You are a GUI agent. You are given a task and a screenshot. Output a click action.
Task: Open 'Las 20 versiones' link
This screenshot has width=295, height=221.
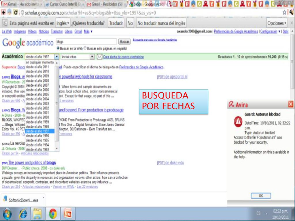(x=87, y=186)
